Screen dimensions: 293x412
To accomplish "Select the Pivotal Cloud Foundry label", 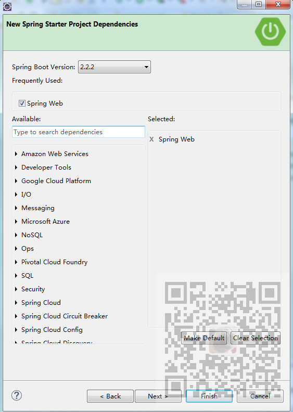I will 55,262.
